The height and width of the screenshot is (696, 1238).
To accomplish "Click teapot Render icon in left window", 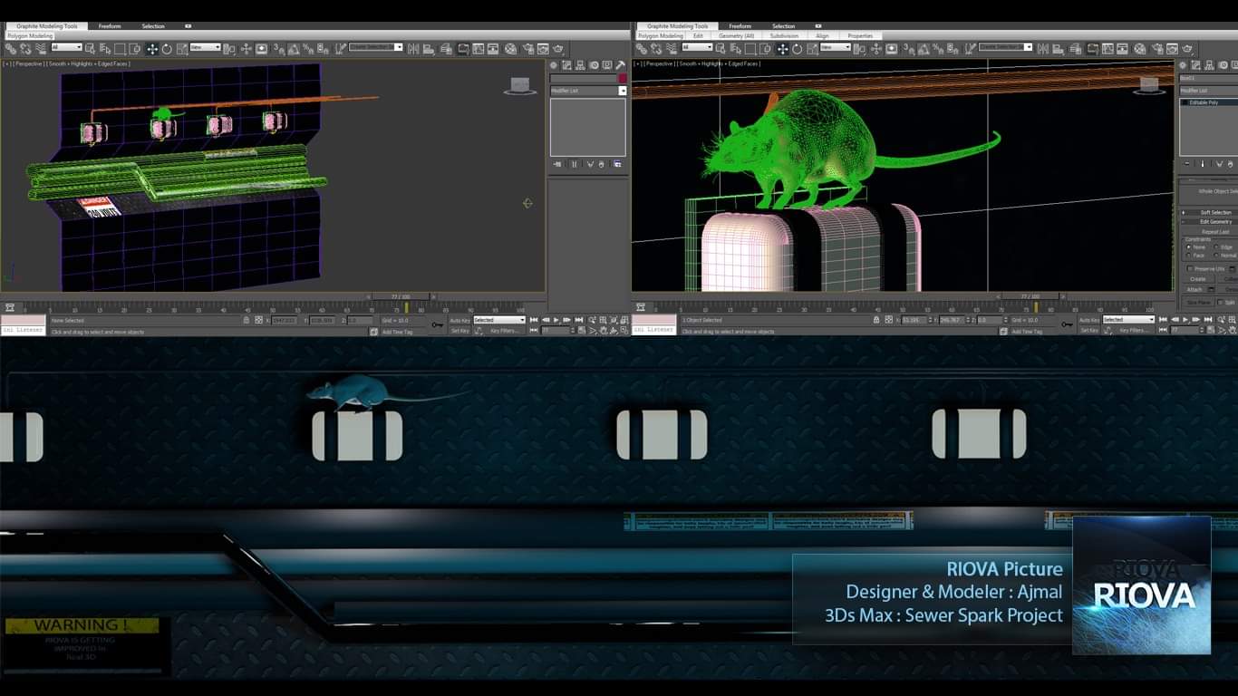I will click(558, 49).
